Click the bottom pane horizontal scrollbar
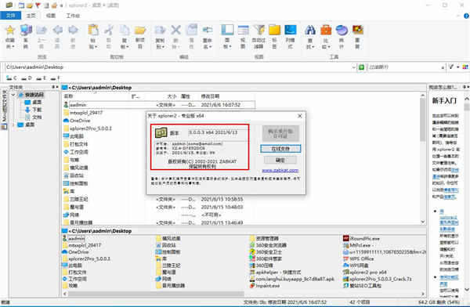 coord(156,294)
